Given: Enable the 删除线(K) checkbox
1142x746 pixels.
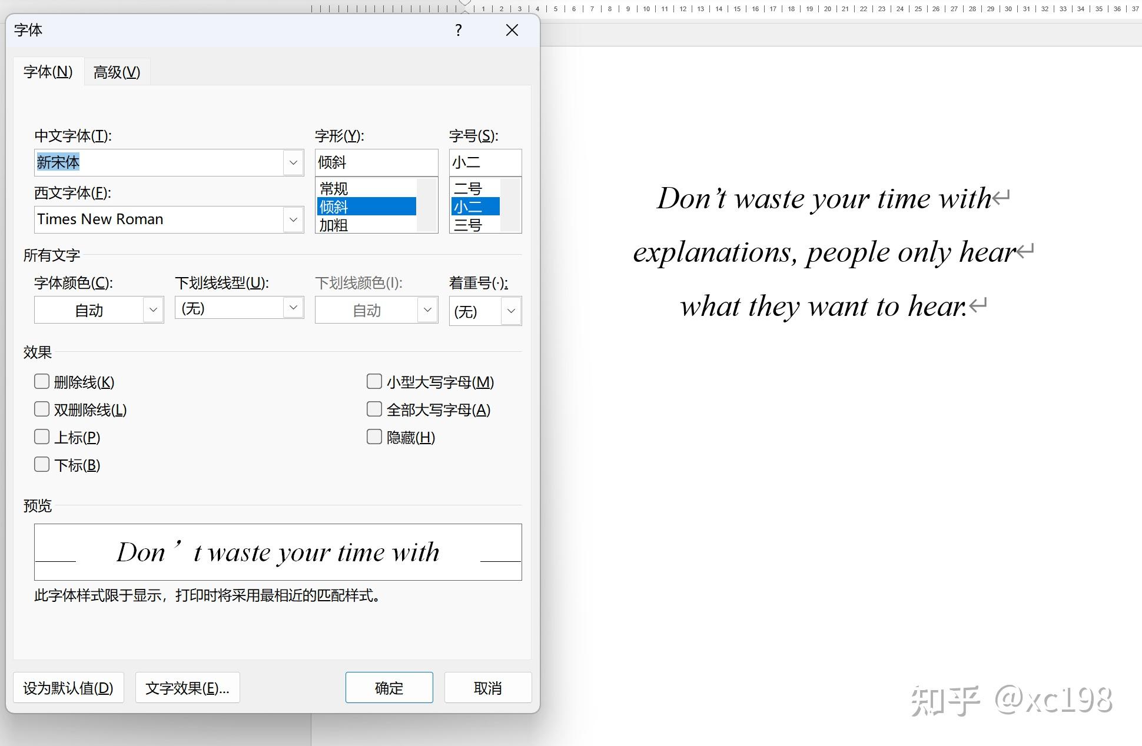Looking at the screenshot, I should 42,382.
